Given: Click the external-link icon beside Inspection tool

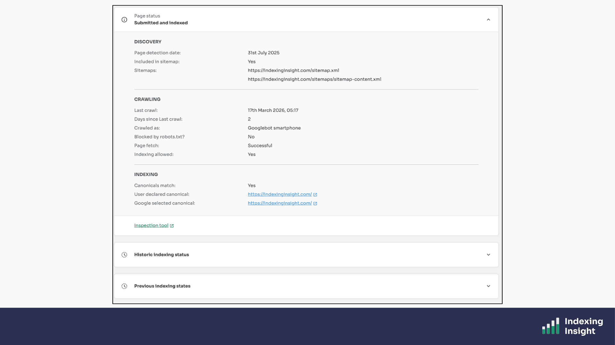Looking at the screenshot, I should click(x=172, y=226).
